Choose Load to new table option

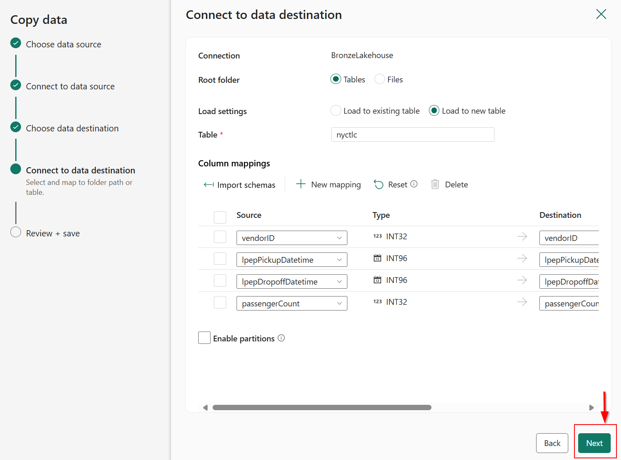pos(434,110)
